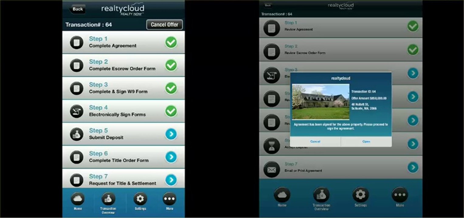Select the "46 Hollett St" address line in dialog

pos(360,104)
